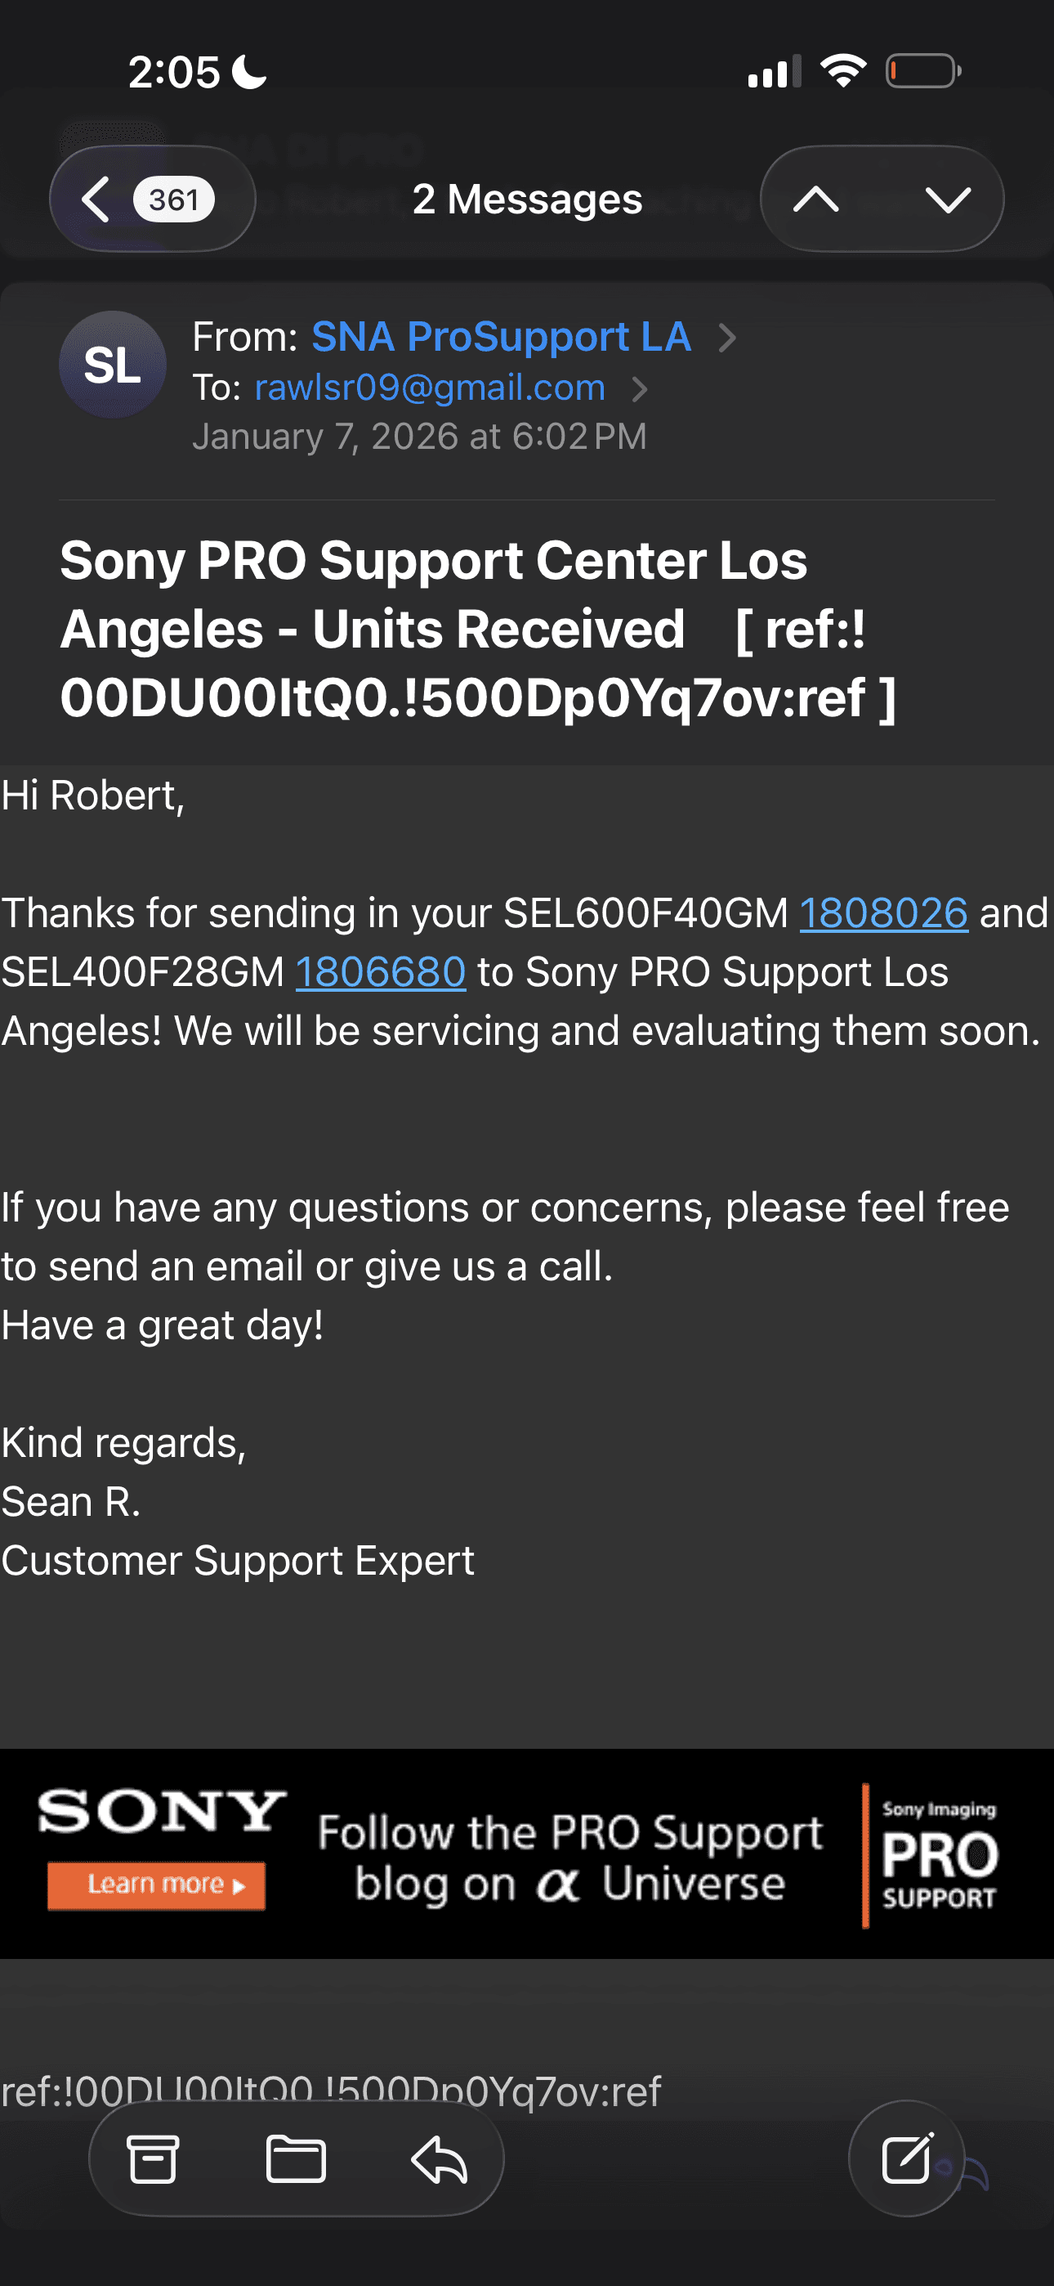Open serial number link 1806680
The width and height of the screenshot is (1054, 2286).
point(381,972)
